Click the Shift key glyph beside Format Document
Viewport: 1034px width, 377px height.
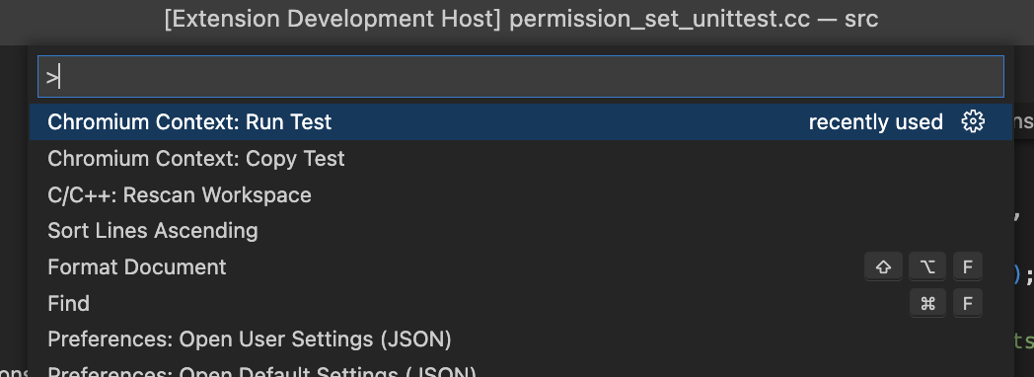[884, 266]
